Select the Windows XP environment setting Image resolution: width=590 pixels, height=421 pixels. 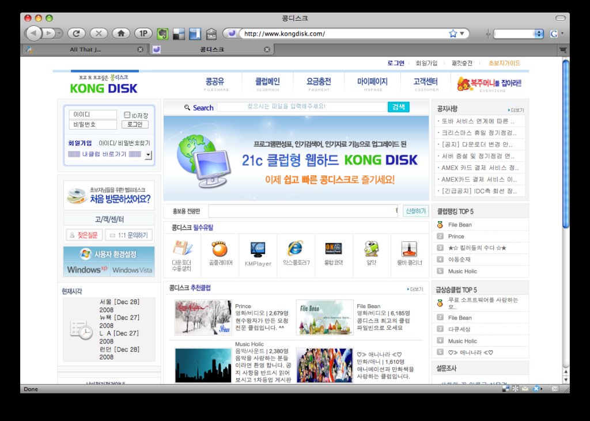tap(87, 270)
